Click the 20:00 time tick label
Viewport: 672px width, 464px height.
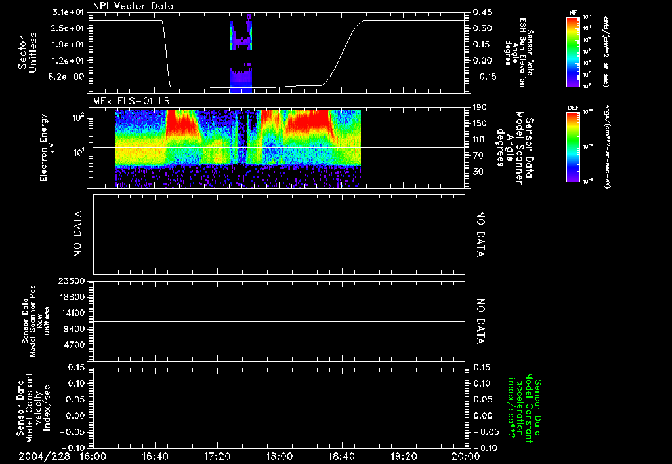[467, 456]
